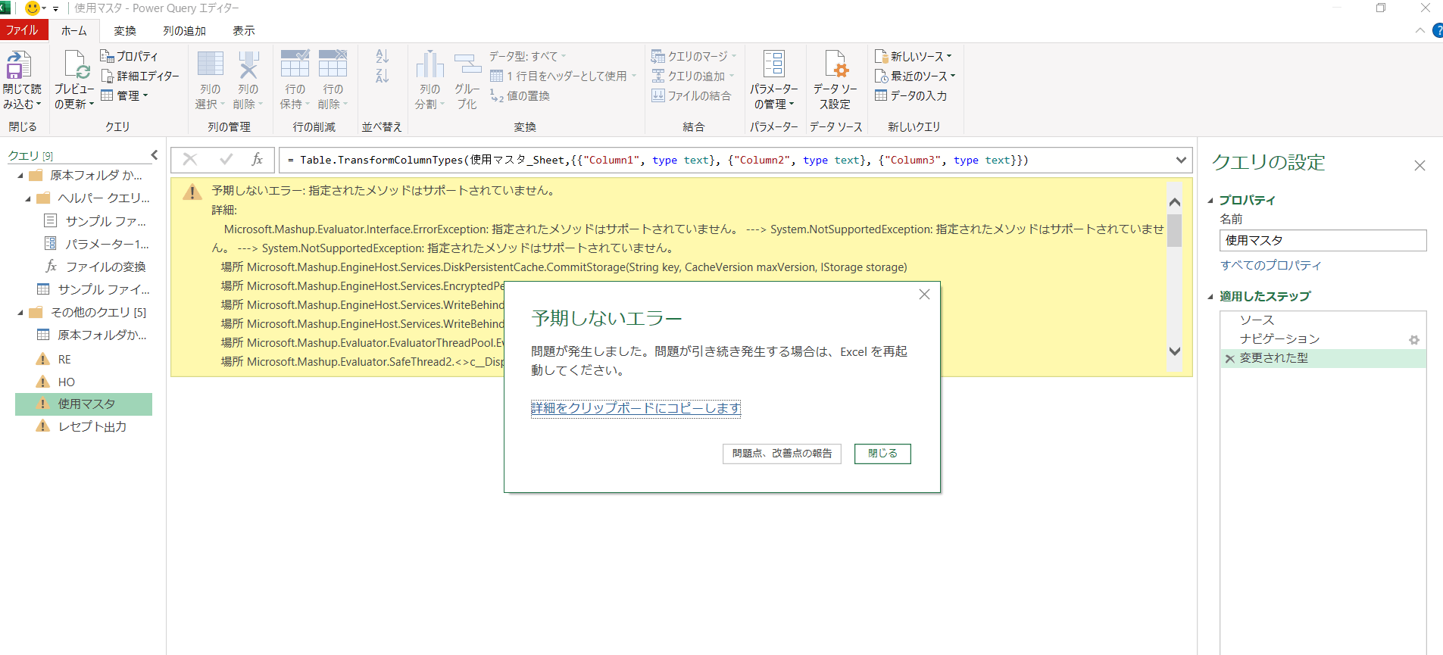Switch to the ホーム tab

[x=74, y=30]
